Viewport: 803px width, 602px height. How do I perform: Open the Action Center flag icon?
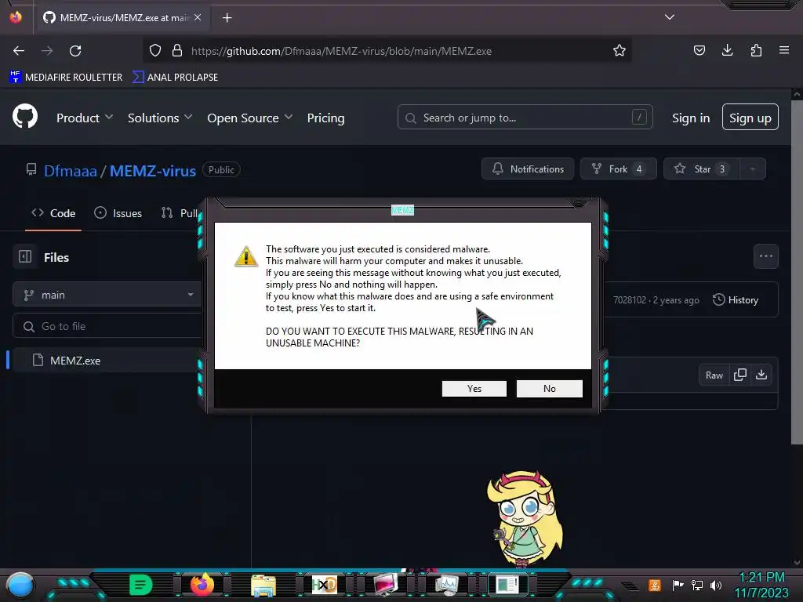click(678, 585)
